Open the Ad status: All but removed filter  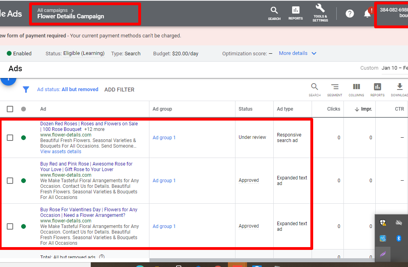click(x=68, y=90)
